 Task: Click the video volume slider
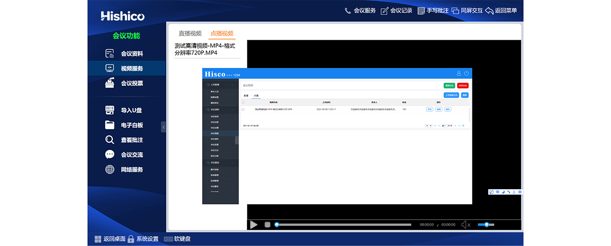(x=486, y=225)
